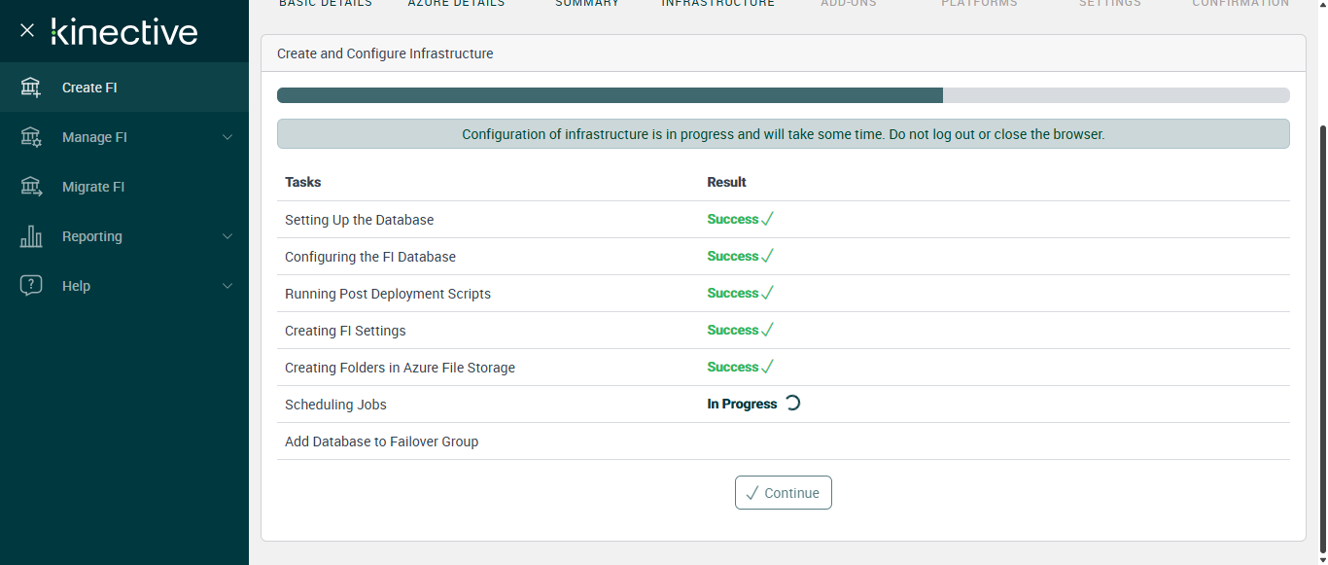The width and height of the screenshot is (1328, 565).
Task: Click the In Progress spinner icon
Action: pos(792,404)
